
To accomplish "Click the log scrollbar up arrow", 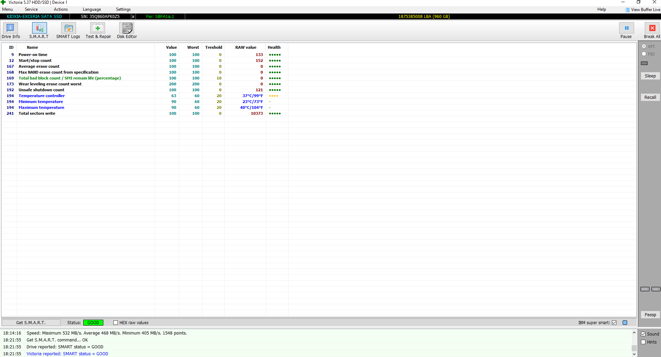I will pos(634,332).
